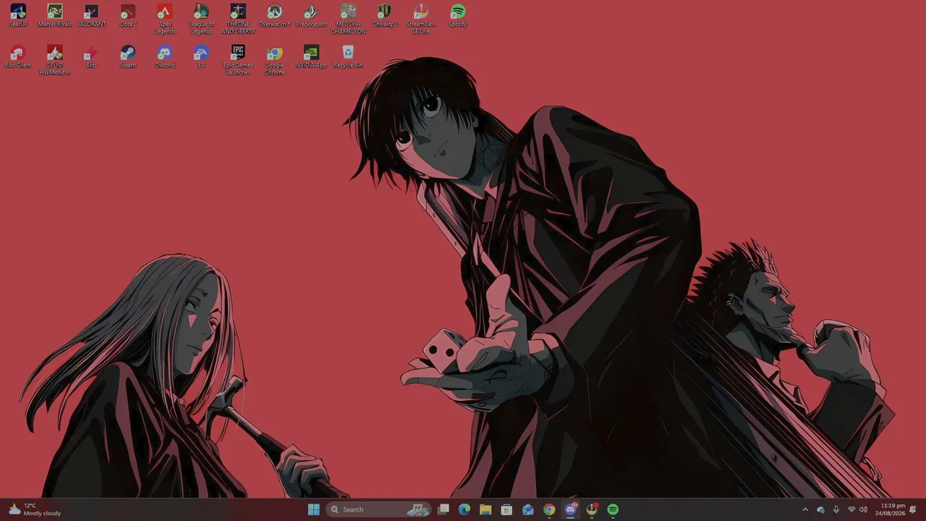The image size is (926, 521).
Task: Select the Overwatch desktop icon
Action: click(x=274, y=16)
